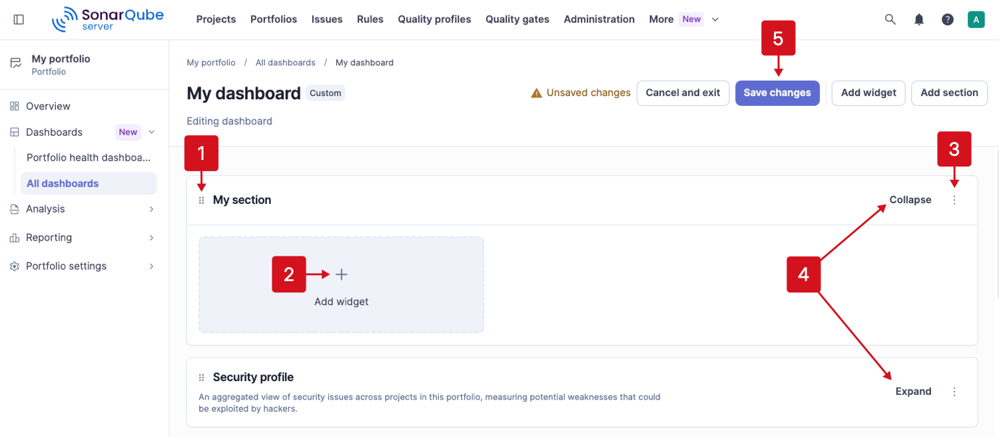Expand the Reporting sidebar chevron
The width and height of the screenshot is (999, 437).
click(x=151, y=238)
